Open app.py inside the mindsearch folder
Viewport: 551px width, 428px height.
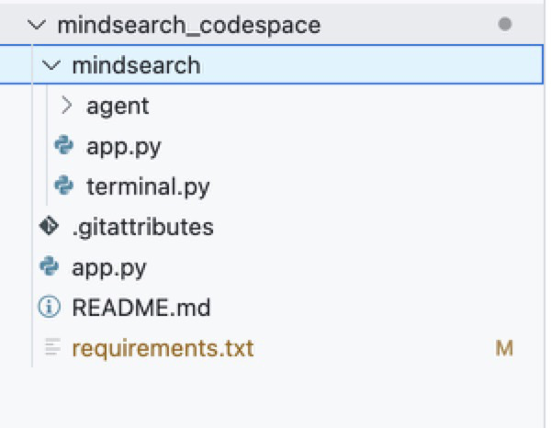pyautogui.click(x=117, y=147)
